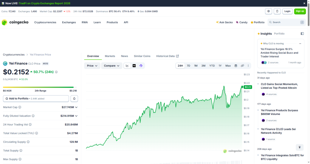Click the scroll to top button
The width and height of the screenshot is (310, 164).
click(300, 147)
